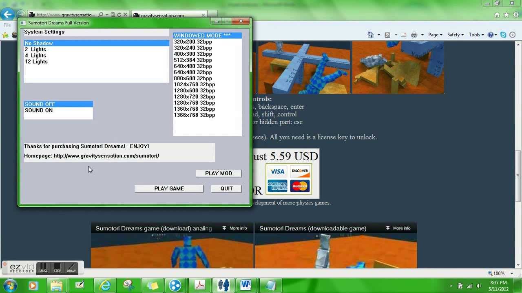Click search magnifier in address bar
Screen dimensions: 522x293
tap(101, 15)
